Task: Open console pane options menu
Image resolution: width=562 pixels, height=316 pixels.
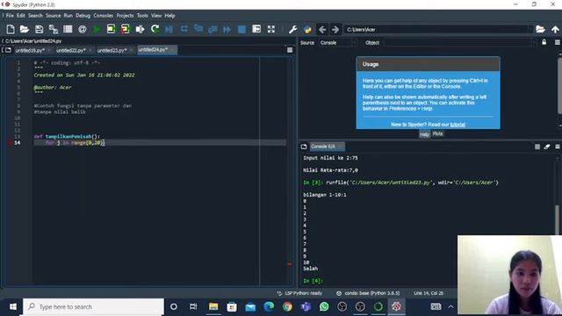Action: point(558,147)
